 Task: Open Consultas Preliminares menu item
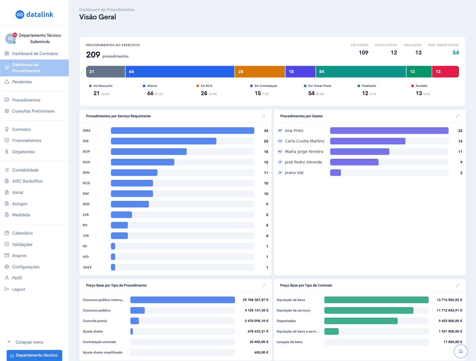point(34,111)
